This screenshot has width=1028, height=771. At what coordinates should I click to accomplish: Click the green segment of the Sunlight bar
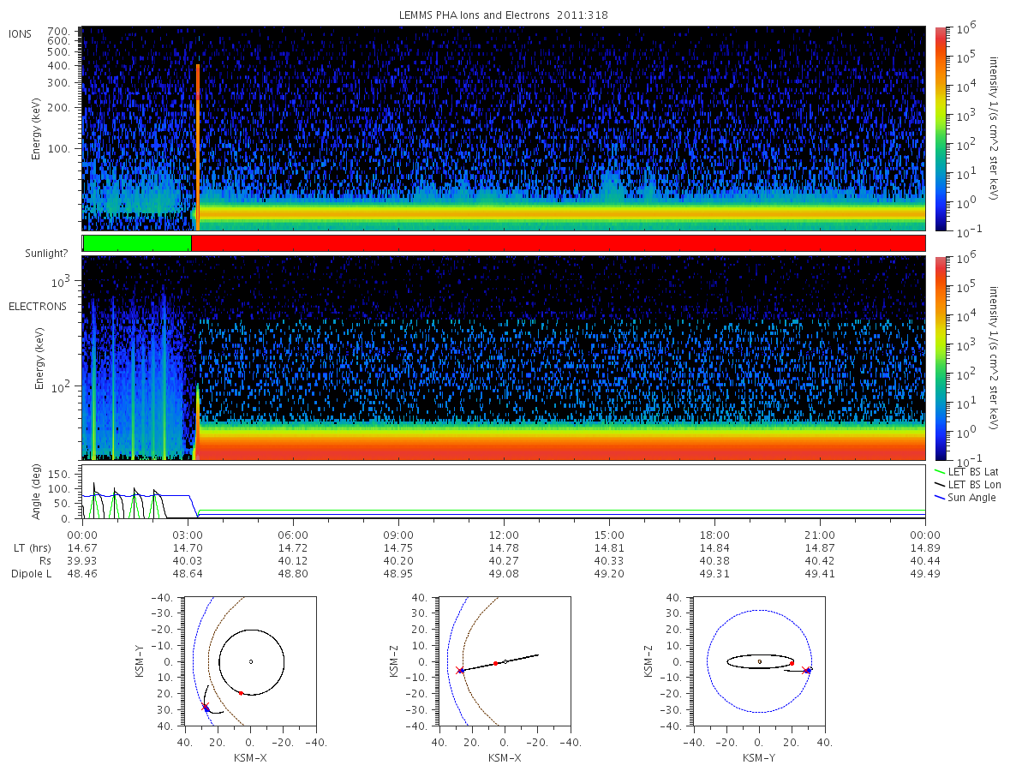pyautogui.click(x=137, y=243)
